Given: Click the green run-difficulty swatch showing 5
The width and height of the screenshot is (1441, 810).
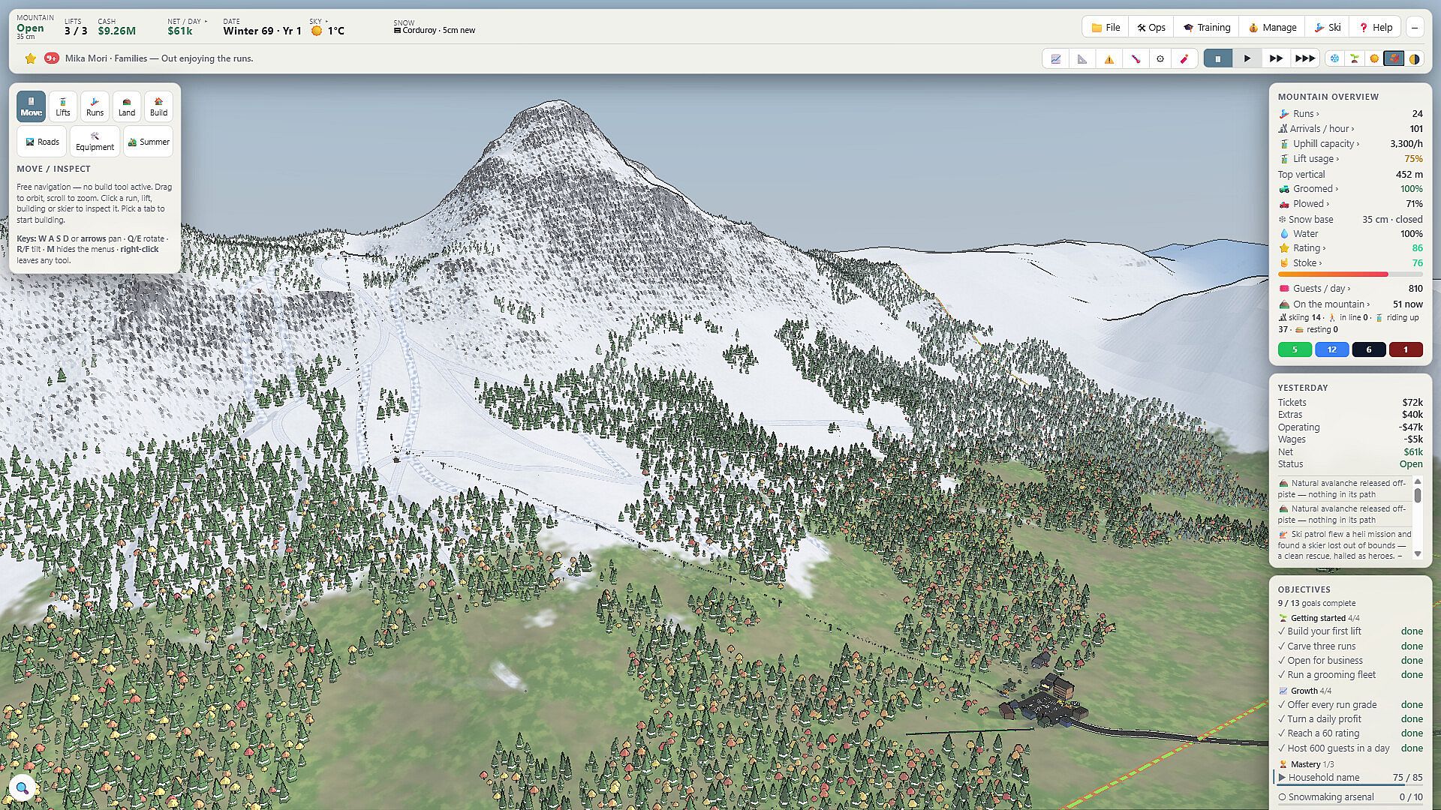Looking at the screenshot, I should [1295, 349].
